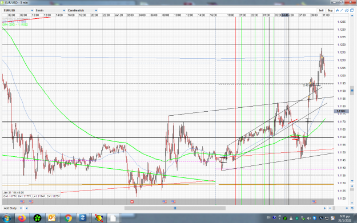Open Outlook from the taskbar
This screenshot has width=357, height=223.
[52, 218]
